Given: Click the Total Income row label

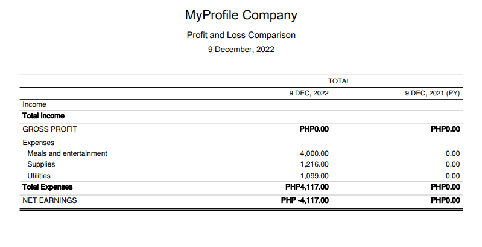Looking at the screenshot, I should coord(43,115).
